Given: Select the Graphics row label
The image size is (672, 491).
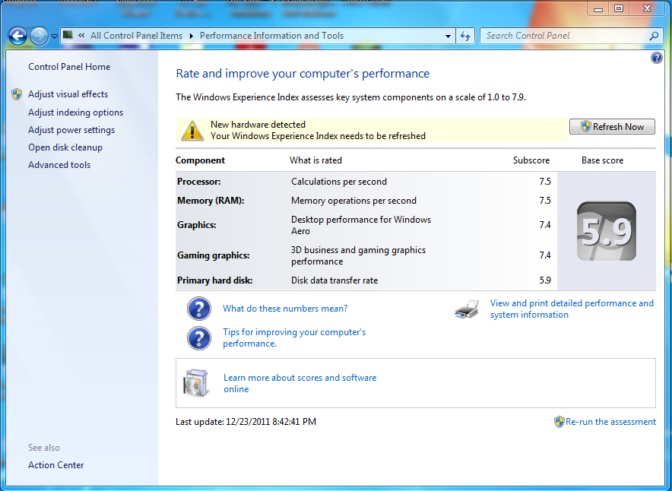Looking at the screenshot, I should [197, 225].
